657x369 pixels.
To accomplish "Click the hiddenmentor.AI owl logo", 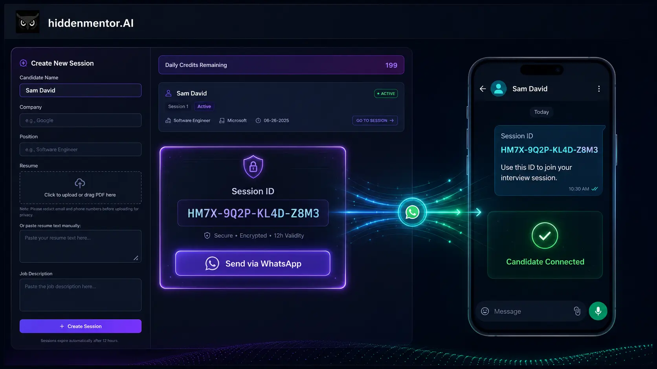I will (28, 22).
